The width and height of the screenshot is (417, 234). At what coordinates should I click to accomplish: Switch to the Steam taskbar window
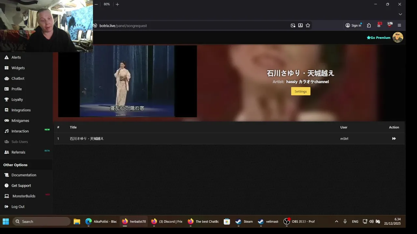[x=244, y=222]
